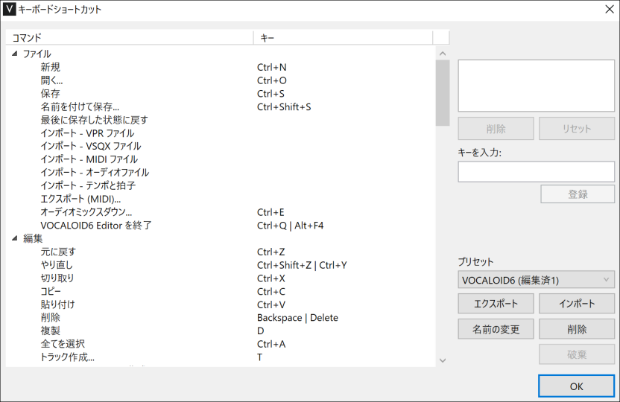Viewport: 620px width, 402px height.
Task: Click the 名前の変更 button
Action: pyautogui.click(x=496, y=329)
